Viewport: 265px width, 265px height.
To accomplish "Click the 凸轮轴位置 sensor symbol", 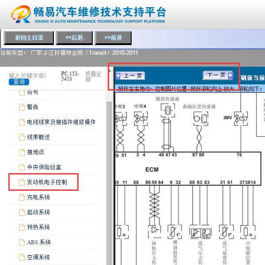I will point(248,232).
